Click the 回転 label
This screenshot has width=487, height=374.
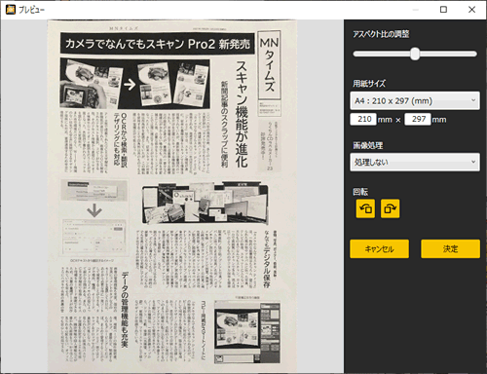point(360,192)
